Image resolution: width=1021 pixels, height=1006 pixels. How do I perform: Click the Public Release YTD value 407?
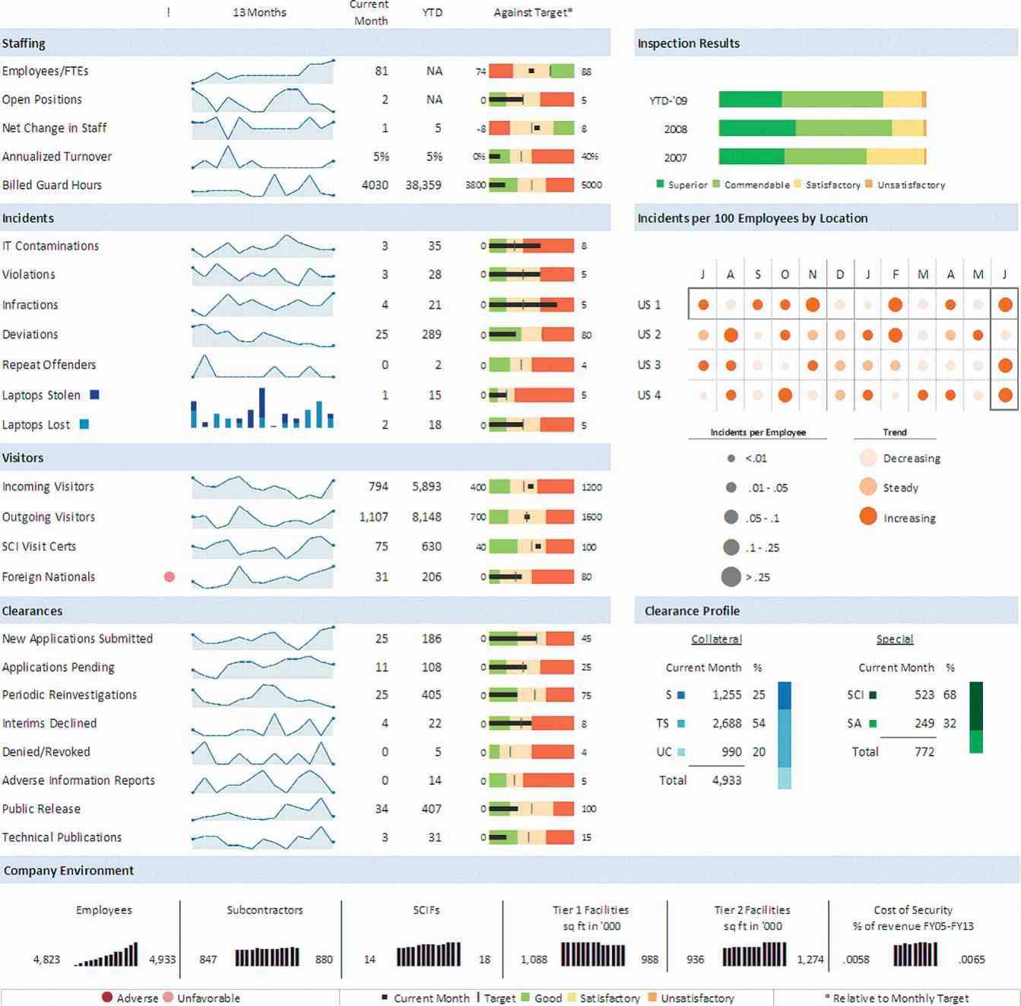(432, 809)
